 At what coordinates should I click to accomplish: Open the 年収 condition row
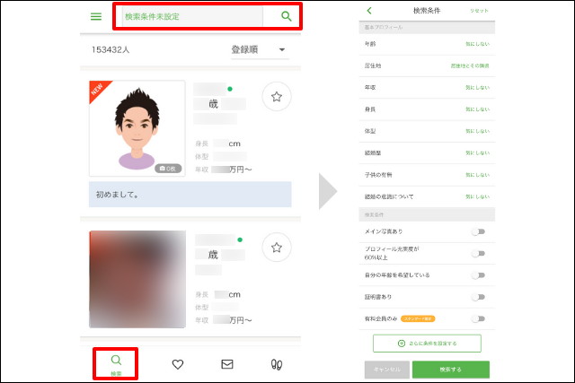click(427, 88)
